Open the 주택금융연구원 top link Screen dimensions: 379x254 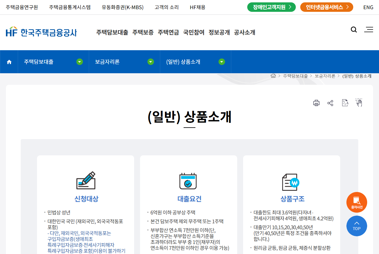22,7
